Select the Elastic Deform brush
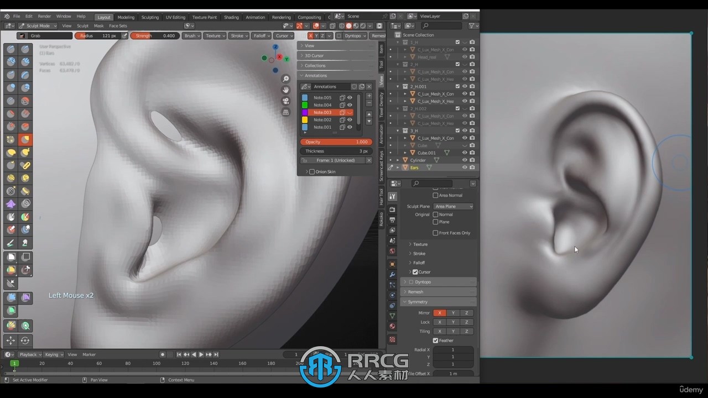This screenshot has height=398, width=708. (11, 153)
